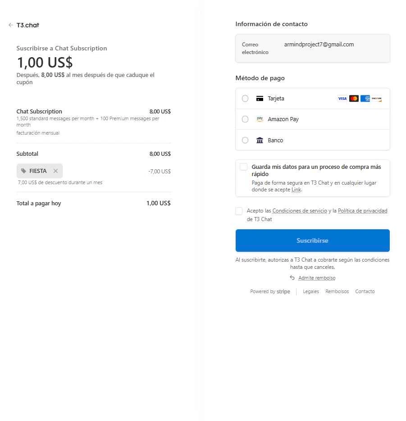Click the American Express logo

click(365, 99)
